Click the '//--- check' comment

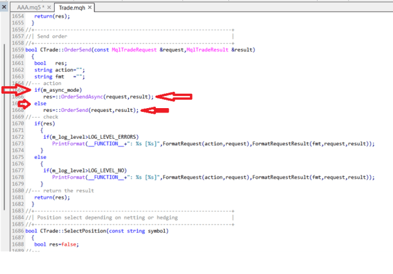(x=42, y=117)
